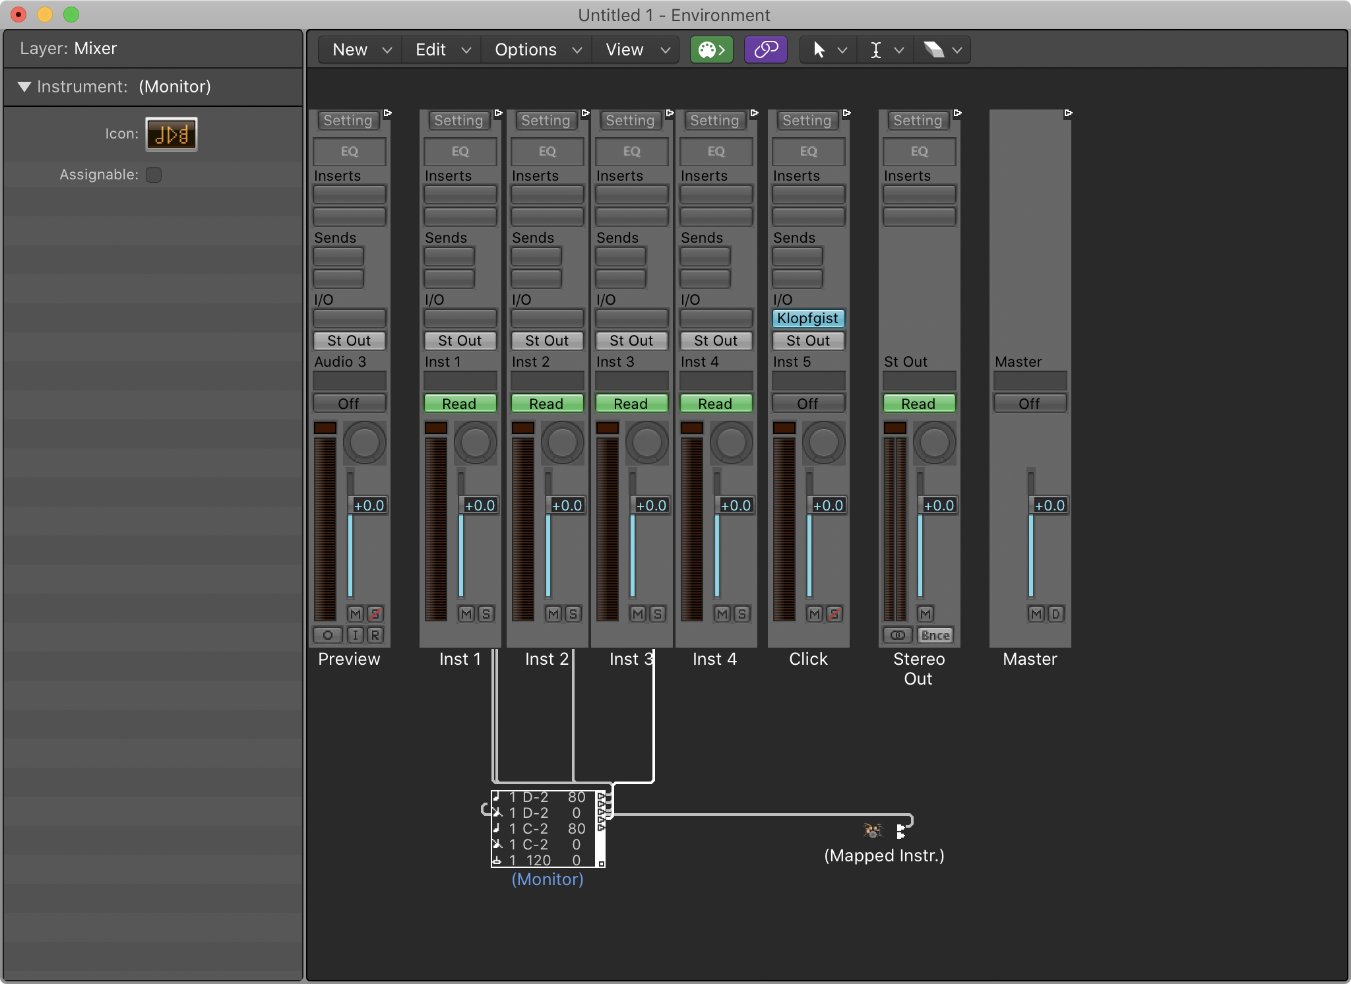The width and height of the screenshot is (1351, 984).
Task: Enable the Assignable checkbox
Action: 154,175
